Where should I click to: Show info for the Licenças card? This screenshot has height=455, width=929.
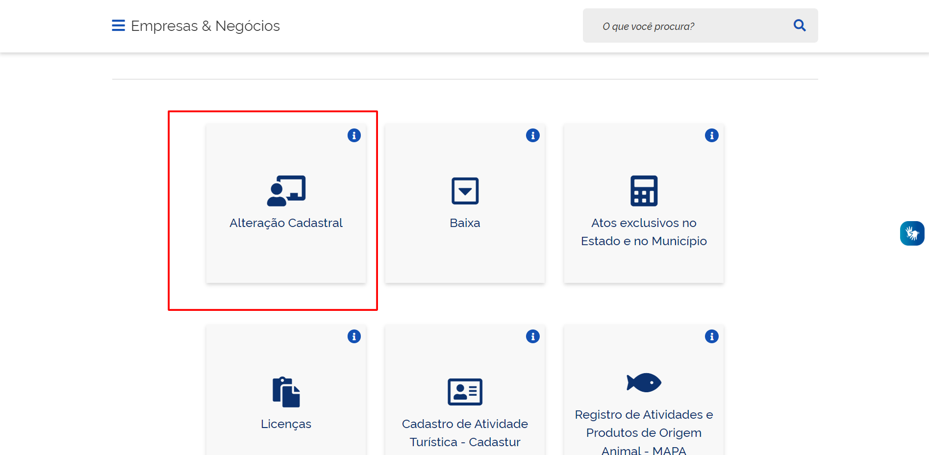[354, 336]
